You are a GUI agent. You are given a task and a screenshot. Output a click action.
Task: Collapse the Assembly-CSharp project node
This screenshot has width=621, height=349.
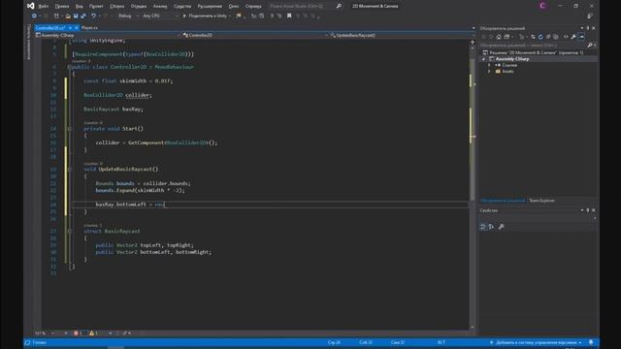pyautogui.click(x=483, y=59)
